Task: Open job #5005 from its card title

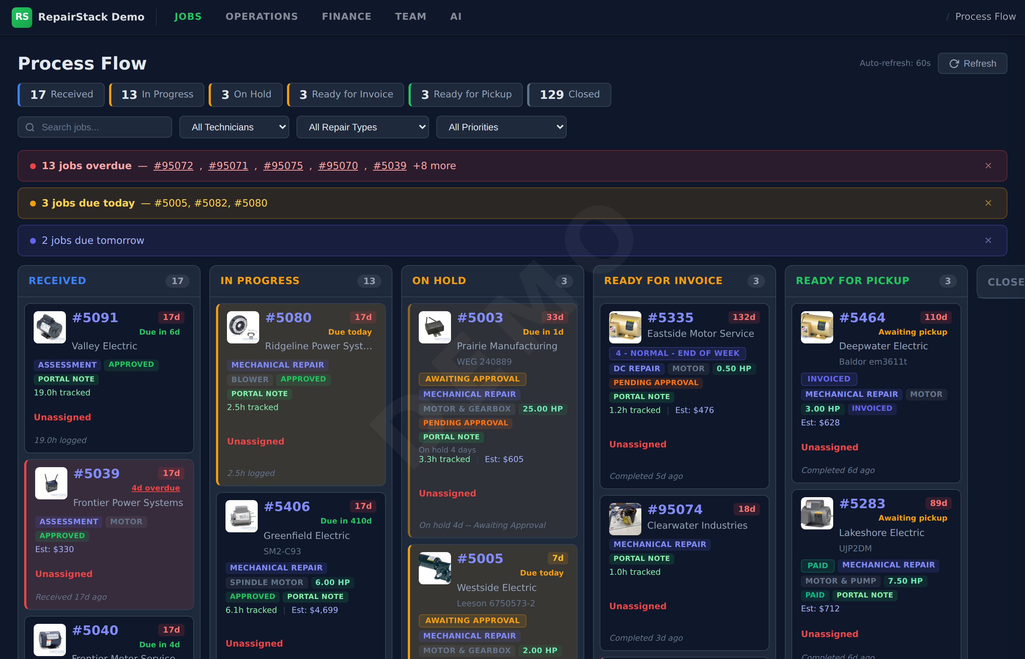Action: pos(480,559)
